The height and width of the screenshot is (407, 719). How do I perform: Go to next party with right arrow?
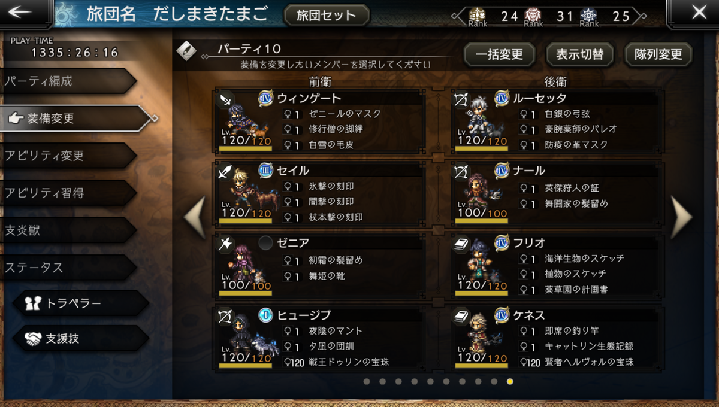click(x=681, y=218)
